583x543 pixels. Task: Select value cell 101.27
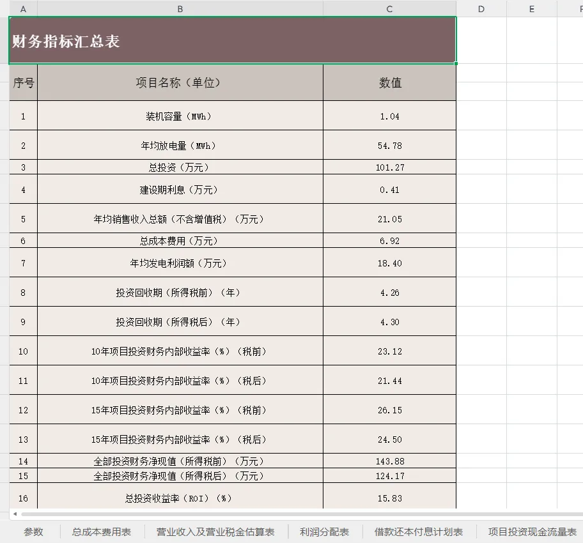(390, 167)
